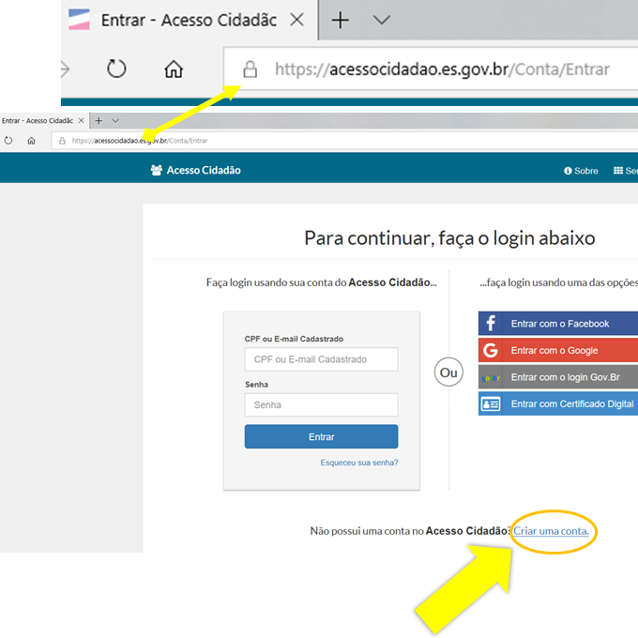Select the enlarged Entrar - Acesso Cidadão tab

click(189, 20)
